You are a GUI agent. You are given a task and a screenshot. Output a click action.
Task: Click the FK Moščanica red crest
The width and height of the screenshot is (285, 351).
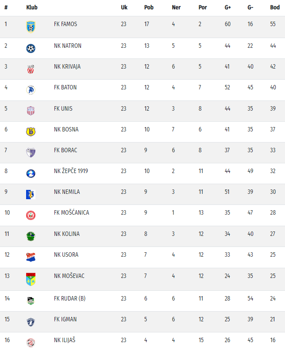(x=31, y=216)
